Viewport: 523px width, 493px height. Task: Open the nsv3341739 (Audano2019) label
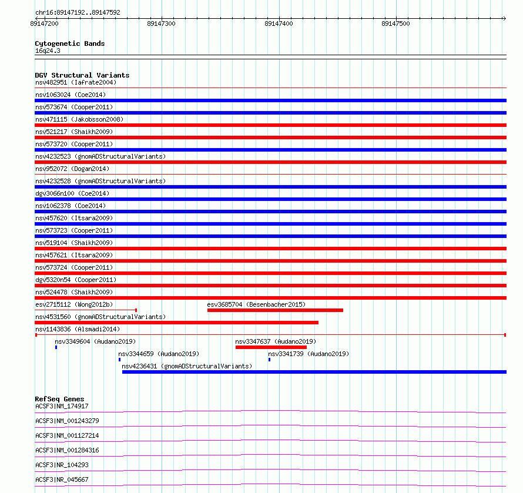pyautogui.click(x=309, y=354)
